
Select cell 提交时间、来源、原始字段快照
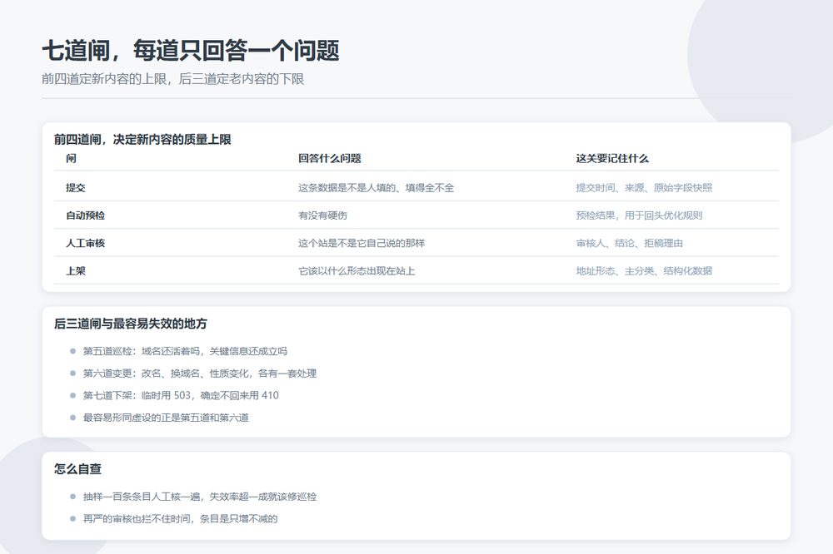644,187
